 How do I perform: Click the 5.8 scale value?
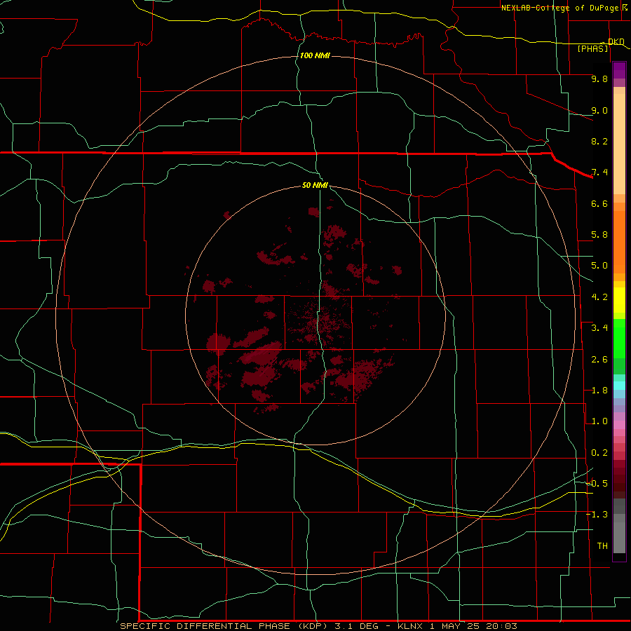[599, 235]
